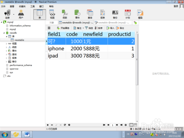Delete record with the minus button

pos(52,125)
